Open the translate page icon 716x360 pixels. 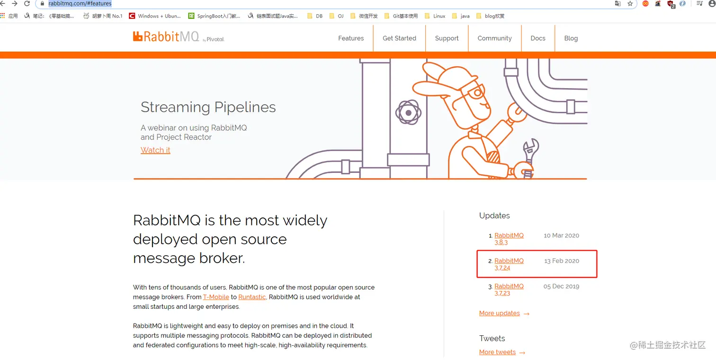click(x=618, y=3)
